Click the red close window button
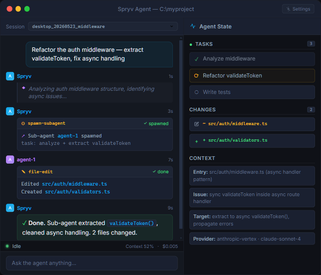The width and height of the screenshot is (321, 275). (10, 9)
